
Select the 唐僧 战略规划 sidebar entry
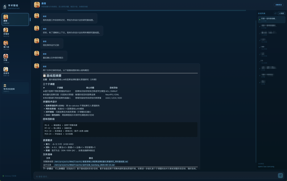pos(15,19)
